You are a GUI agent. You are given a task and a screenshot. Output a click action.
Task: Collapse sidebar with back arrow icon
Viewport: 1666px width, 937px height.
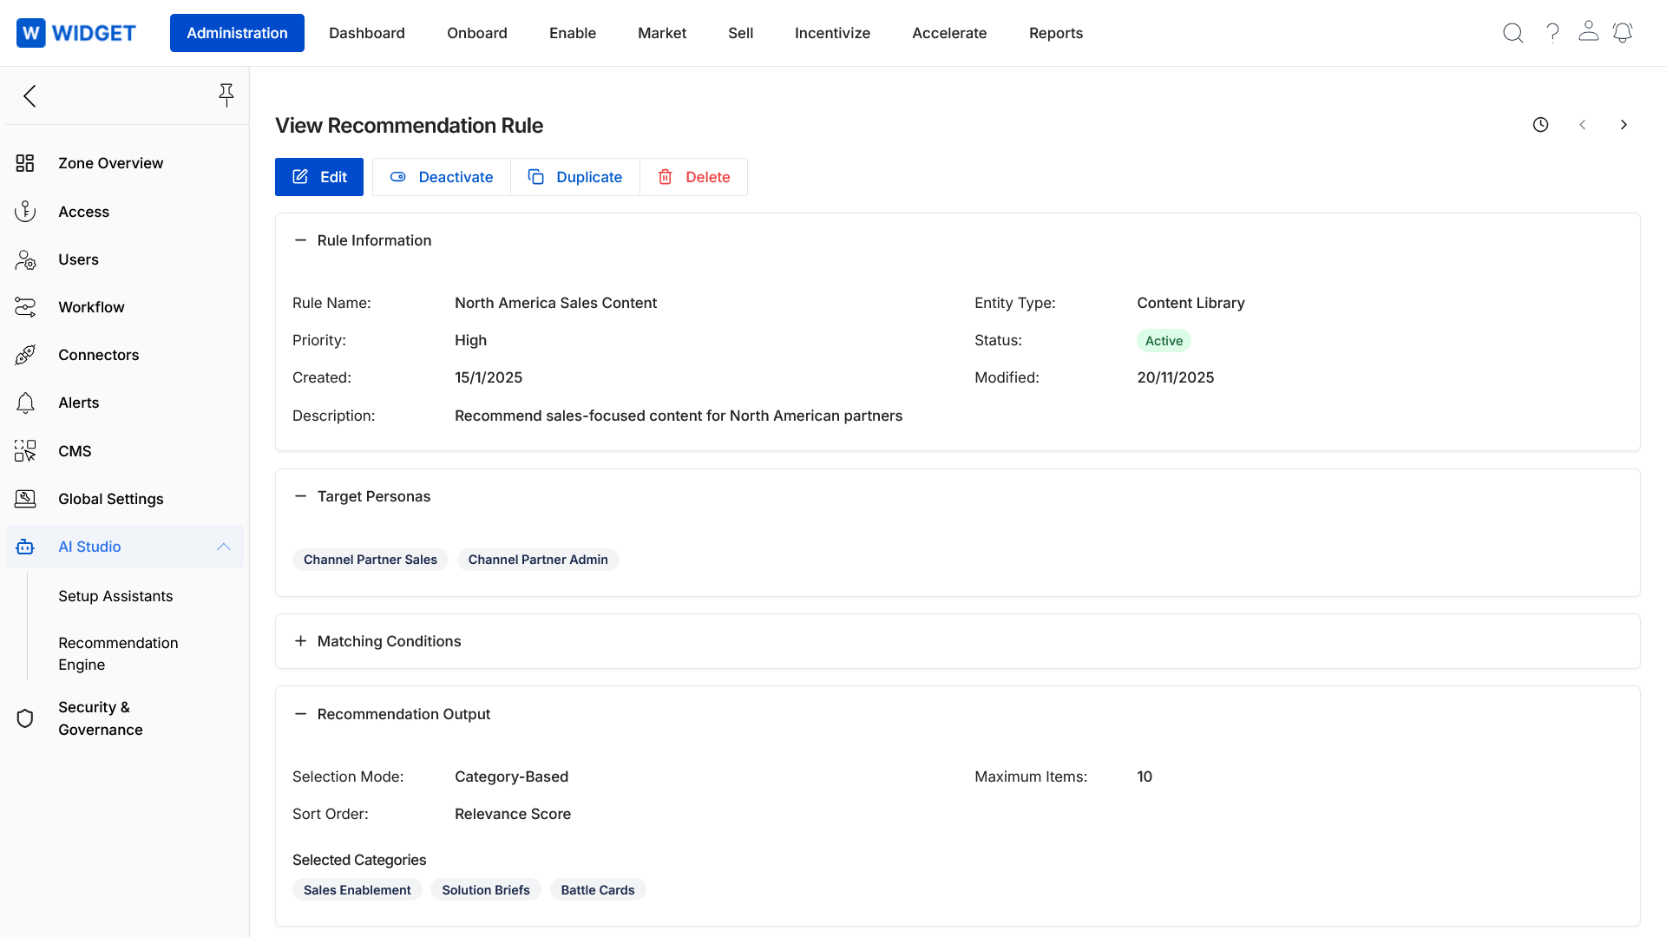pos(30,95)
